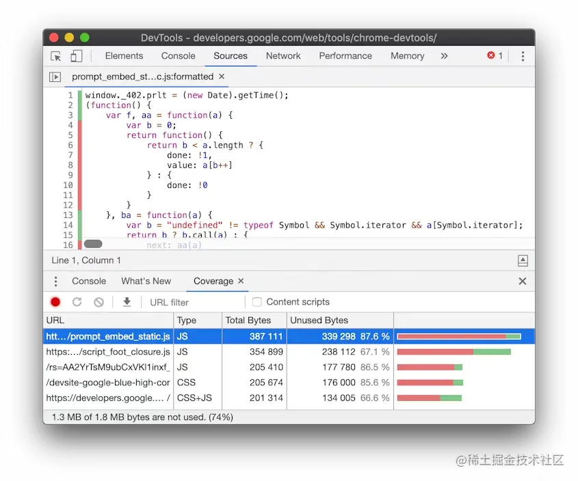This screenshot has height=481, width=578.
Task: Click the 1.3 MB of 1.8 MB summary text
Action: pyautogui.click(x=142, y=417)
